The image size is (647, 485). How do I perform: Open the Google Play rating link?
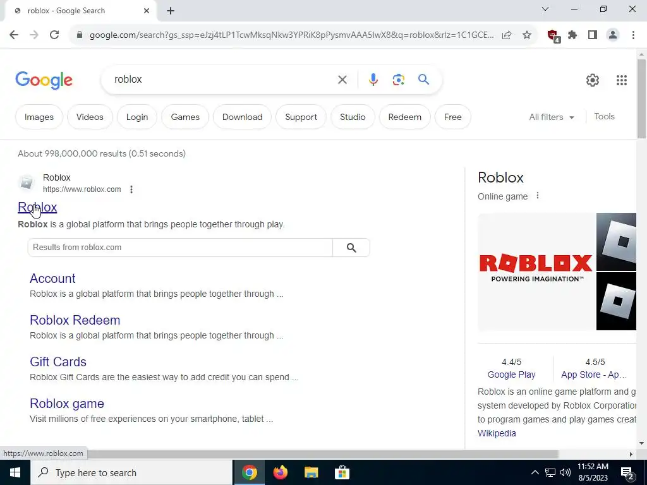pyautogui.click(x=511, y=374)
